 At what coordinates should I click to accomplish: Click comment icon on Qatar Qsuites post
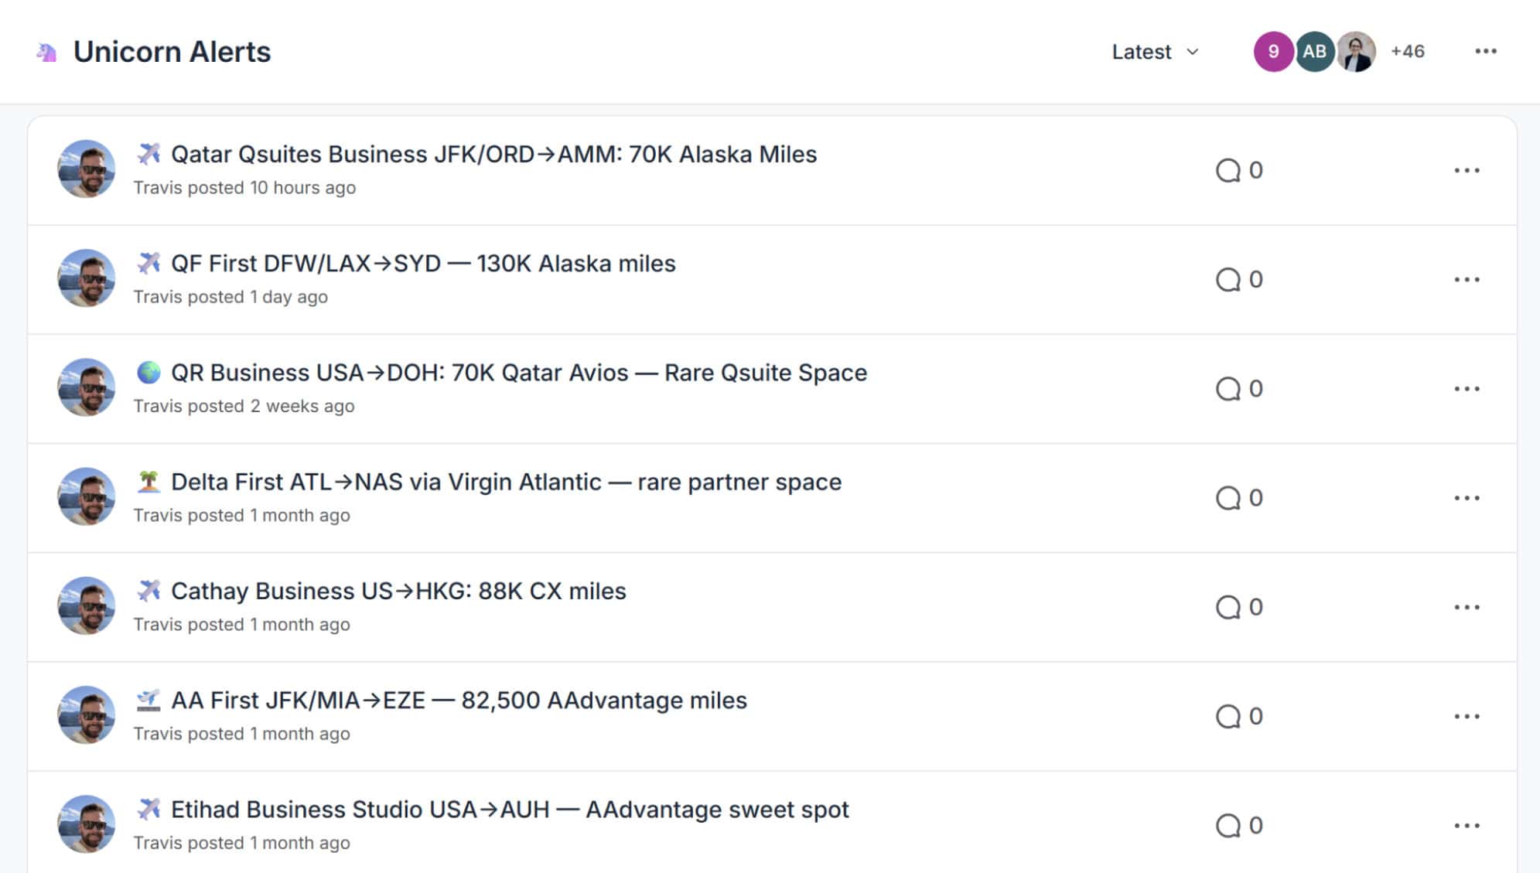click(1228, 170)
